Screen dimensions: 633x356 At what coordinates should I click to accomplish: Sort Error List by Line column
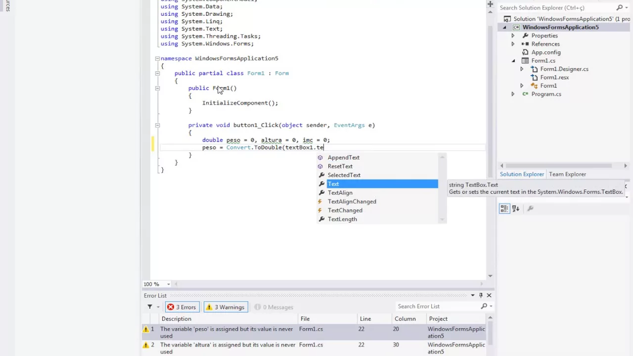coord(374,319)
